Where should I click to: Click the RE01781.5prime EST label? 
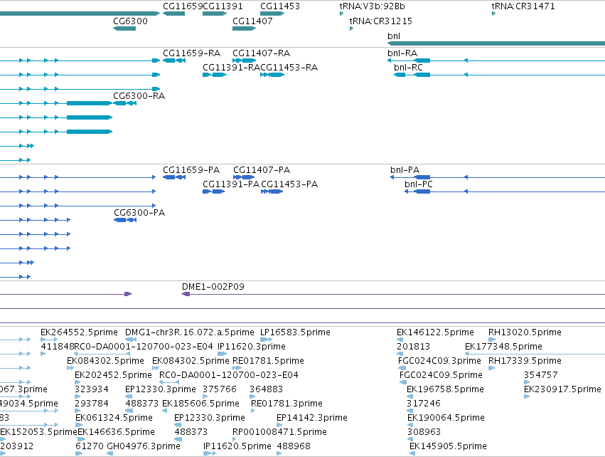coord(268,361)
